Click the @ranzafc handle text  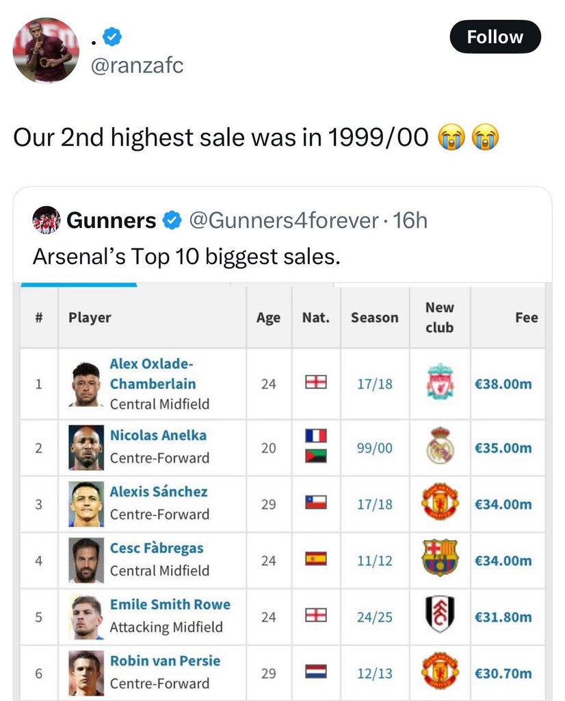coord(137,65)
